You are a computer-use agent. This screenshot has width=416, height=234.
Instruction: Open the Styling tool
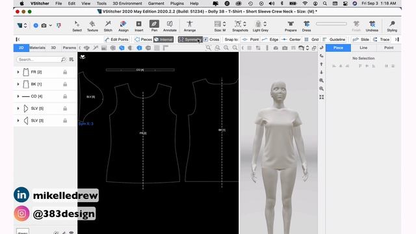tap(392, 26)
